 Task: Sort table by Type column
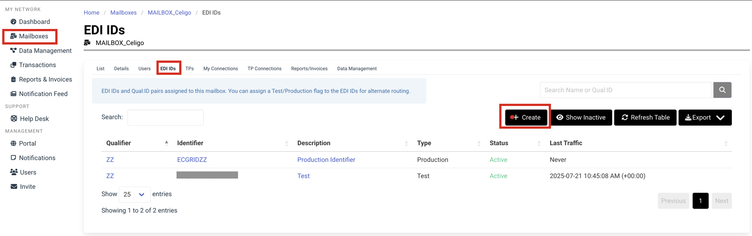click(449, 143)
